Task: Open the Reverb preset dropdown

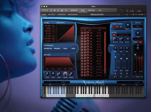Action: coord(124,35)
